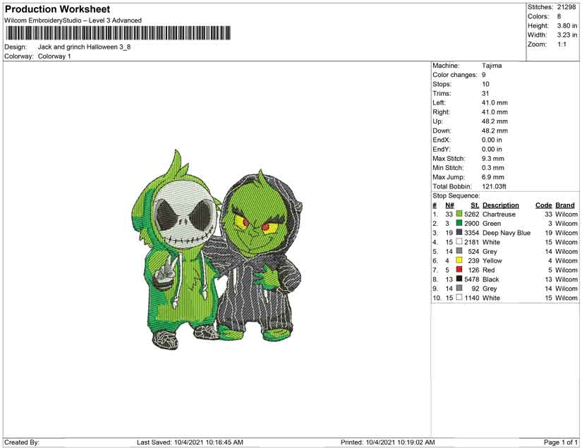Click the Max Stitch value '9.3 mm'
Image resolution: width=582 pixels, height=448 pixels.
(493, 159)
